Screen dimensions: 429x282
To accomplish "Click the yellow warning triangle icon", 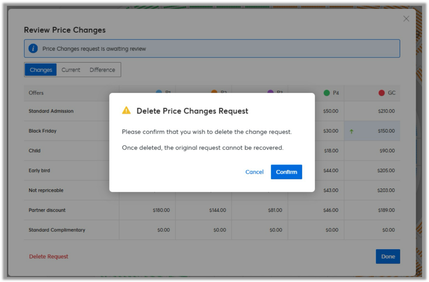I will [x=126, y=110].
